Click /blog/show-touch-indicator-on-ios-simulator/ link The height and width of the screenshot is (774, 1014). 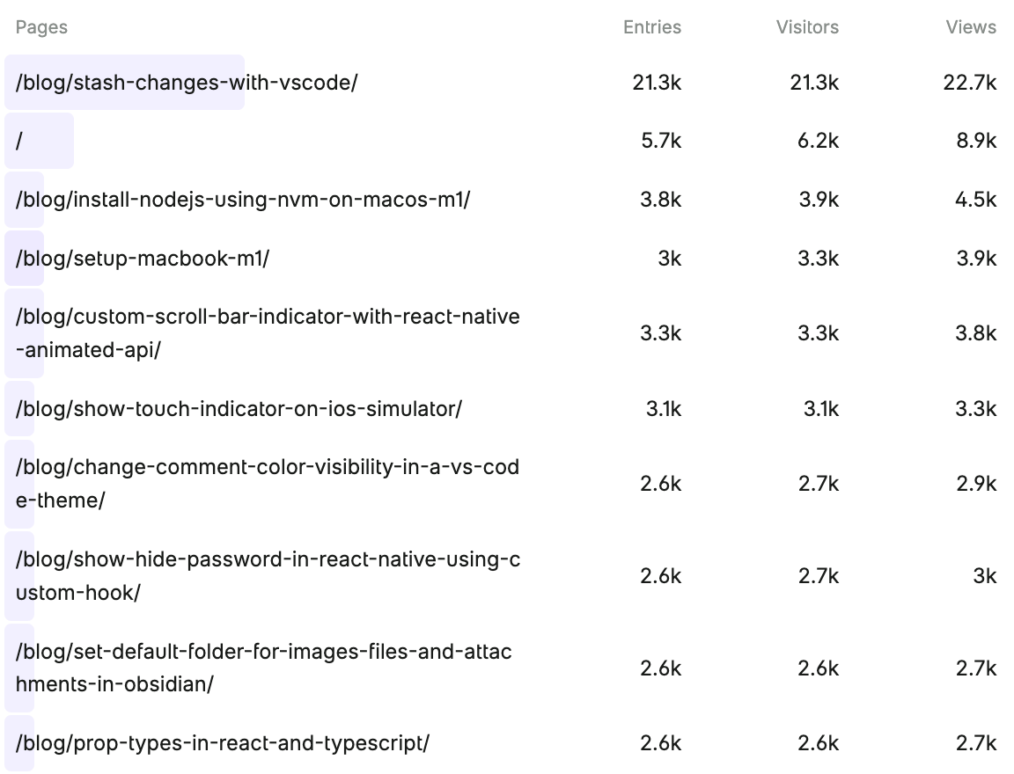click(239, 409)
